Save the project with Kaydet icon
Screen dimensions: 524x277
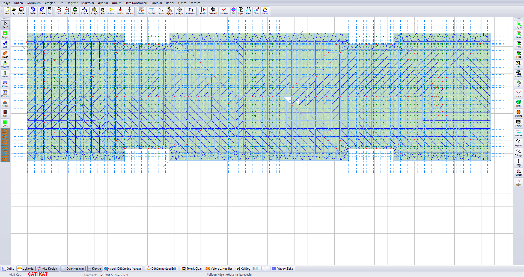[21, 11]
